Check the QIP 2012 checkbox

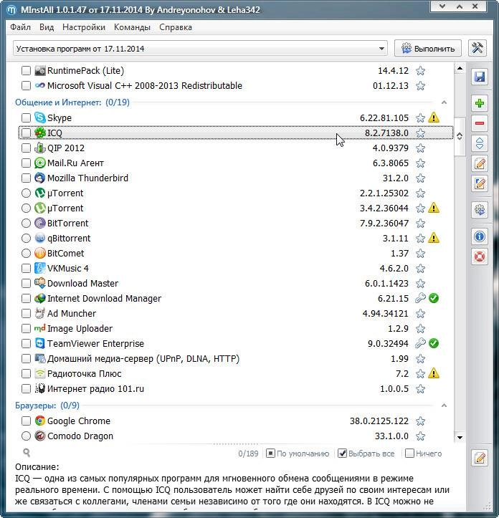click(x=26, y=148)
